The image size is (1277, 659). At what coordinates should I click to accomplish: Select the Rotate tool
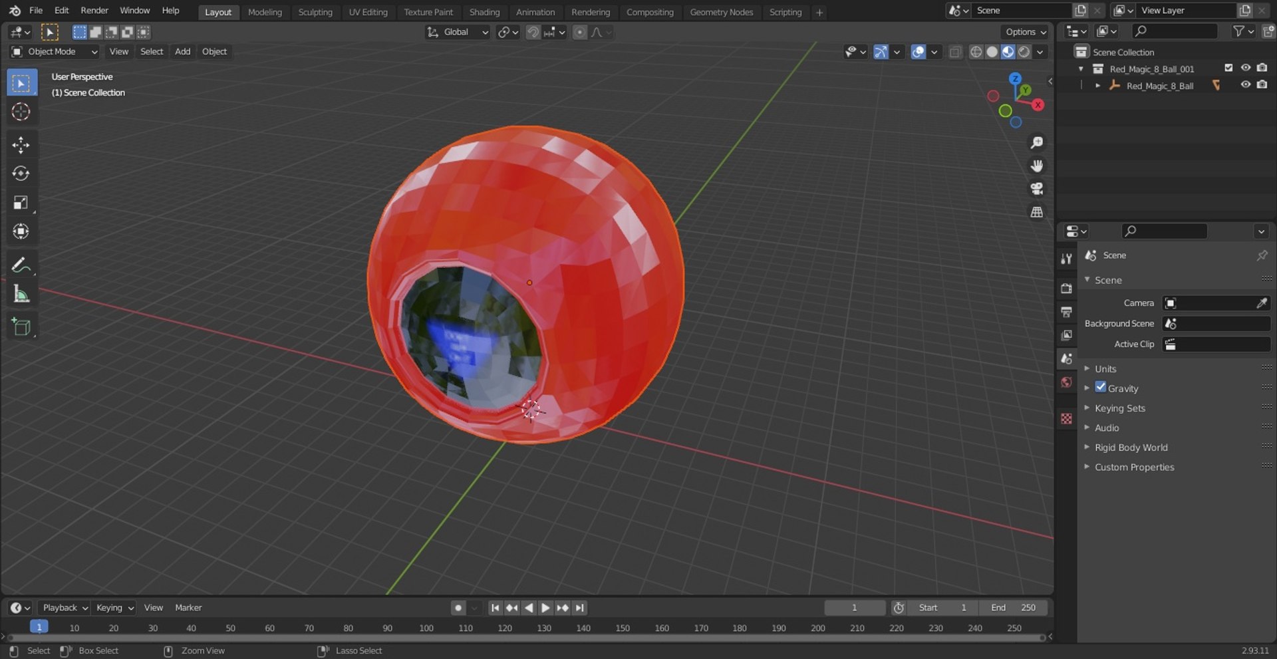coord(21,174)
